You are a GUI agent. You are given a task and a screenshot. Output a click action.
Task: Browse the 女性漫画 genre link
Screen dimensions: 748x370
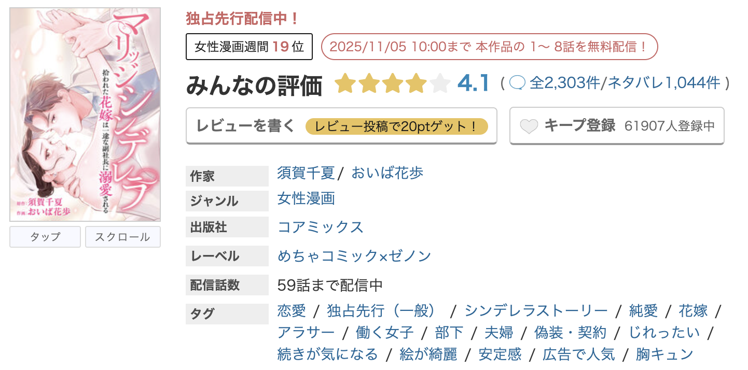click(306, 198)
